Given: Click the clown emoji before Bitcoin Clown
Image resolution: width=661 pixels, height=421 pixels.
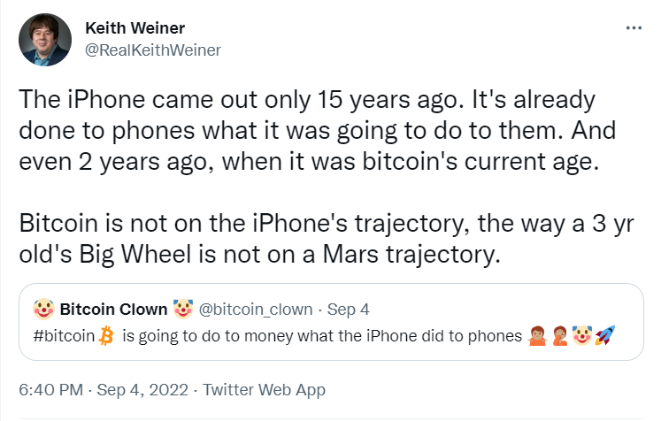Looking at the screenshot, I should click(43, 309).
